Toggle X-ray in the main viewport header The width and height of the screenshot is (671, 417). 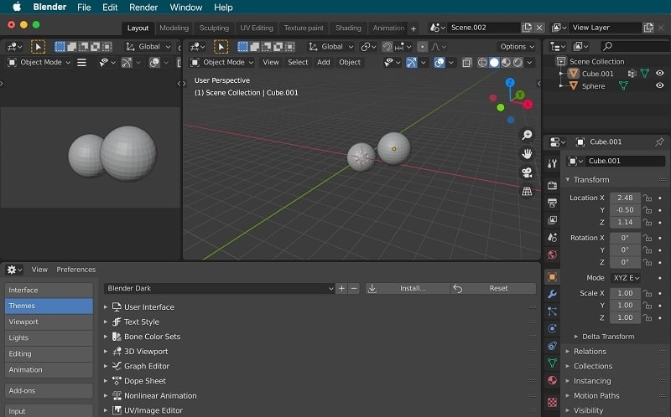467,62
